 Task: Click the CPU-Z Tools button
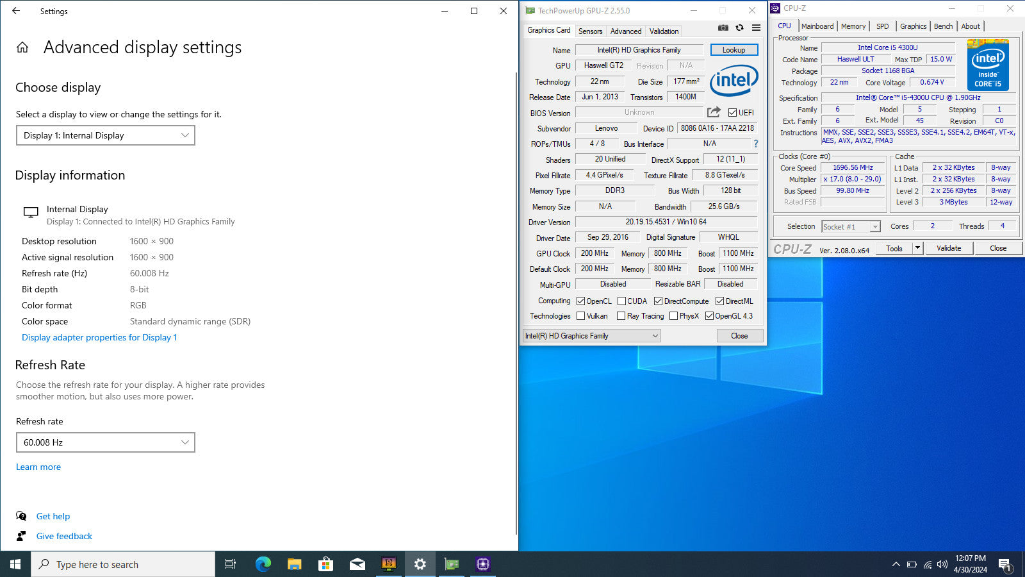[894, 247]
